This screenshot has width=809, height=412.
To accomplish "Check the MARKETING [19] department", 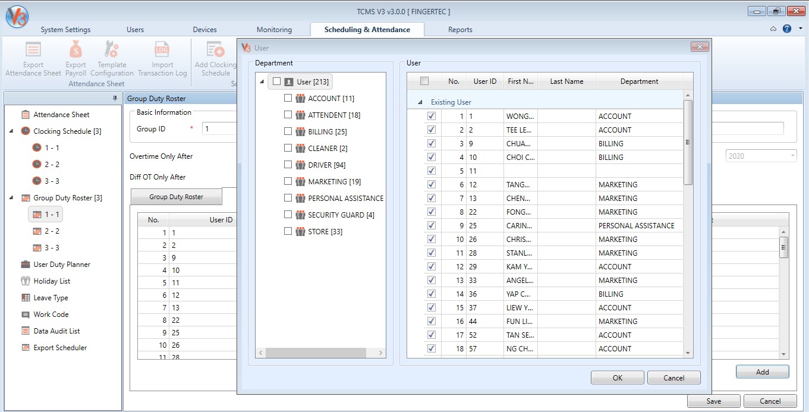I will tap(288, 181).
